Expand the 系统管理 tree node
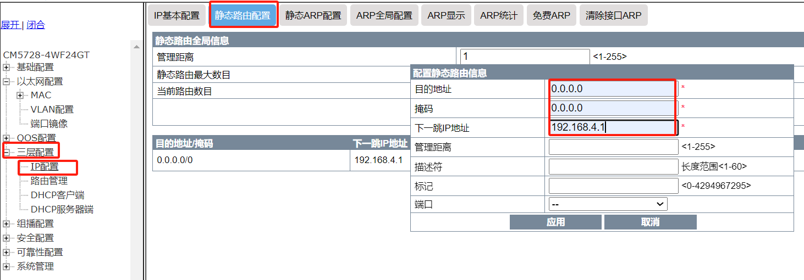The image size is (804, 280). coord(6,267)
